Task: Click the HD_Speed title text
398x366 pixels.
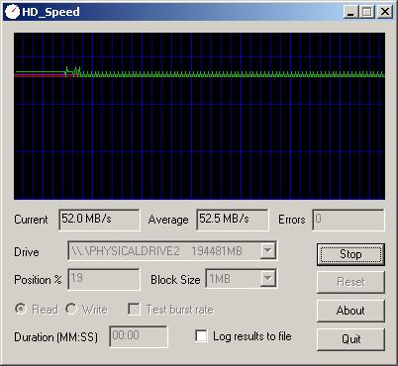Action: (x=50, y=12)
